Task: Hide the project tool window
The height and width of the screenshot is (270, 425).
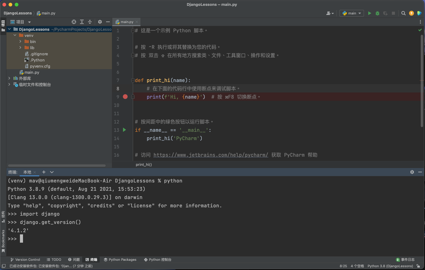Action: [108, 22]
